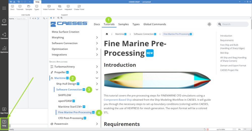Open the three-dots status bar menu
The height and width of the screenshot is (131, 252).
coord(245,129)
